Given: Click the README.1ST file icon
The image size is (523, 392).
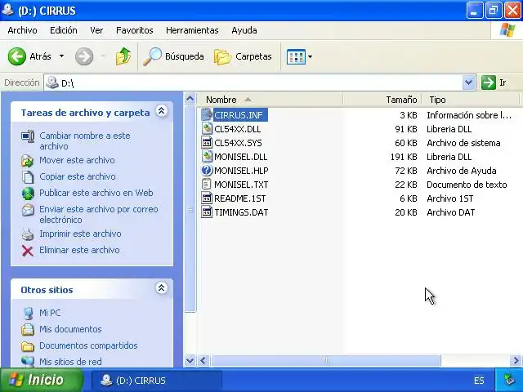Looking at the screenshot, I should 207,198.
